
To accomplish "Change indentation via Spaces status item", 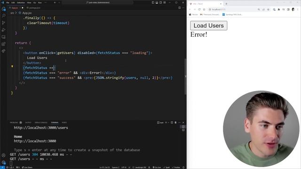I will click(116, 168).
